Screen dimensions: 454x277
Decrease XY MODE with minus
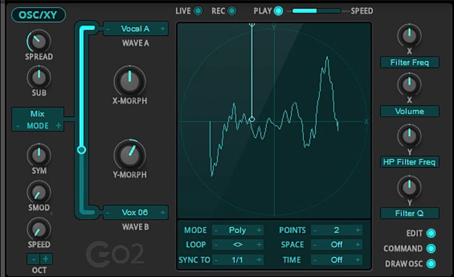point(216,230)
